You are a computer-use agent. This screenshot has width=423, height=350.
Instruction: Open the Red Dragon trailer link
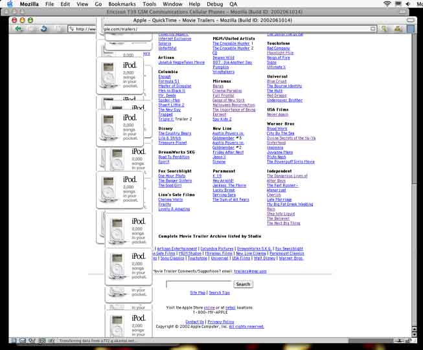[x=277, y=95]
